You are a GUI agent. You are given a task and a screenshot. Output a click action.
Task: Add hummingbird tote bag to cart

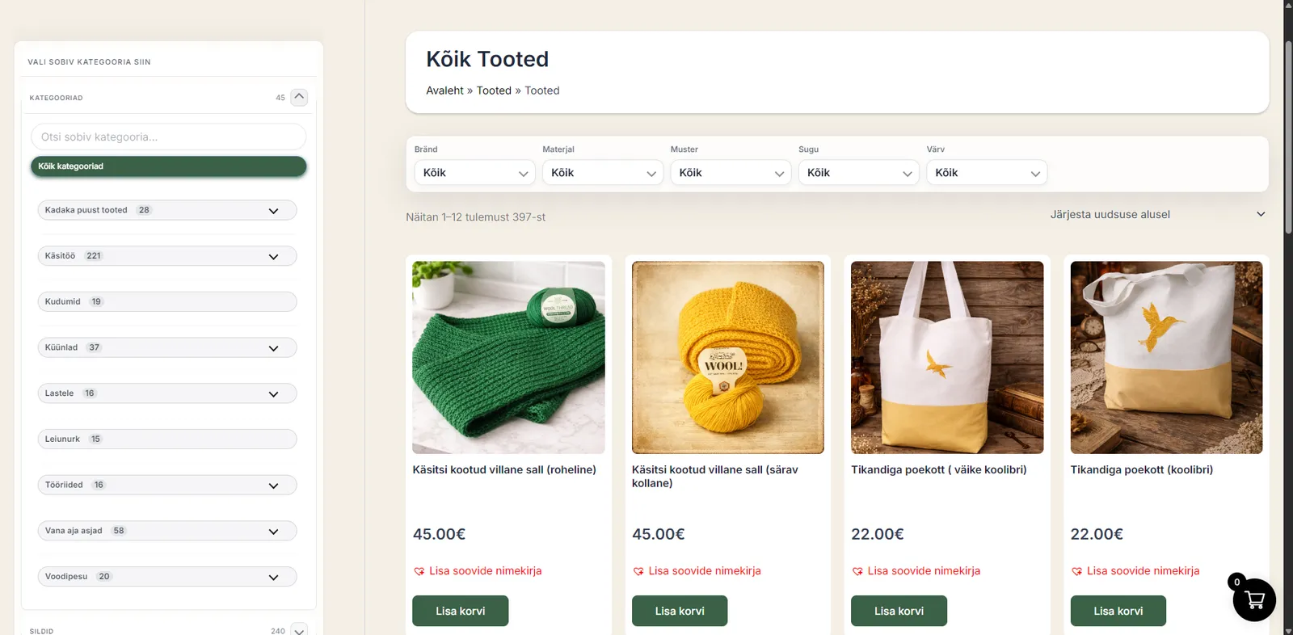pyautogui.click(x=1118, y=611)
